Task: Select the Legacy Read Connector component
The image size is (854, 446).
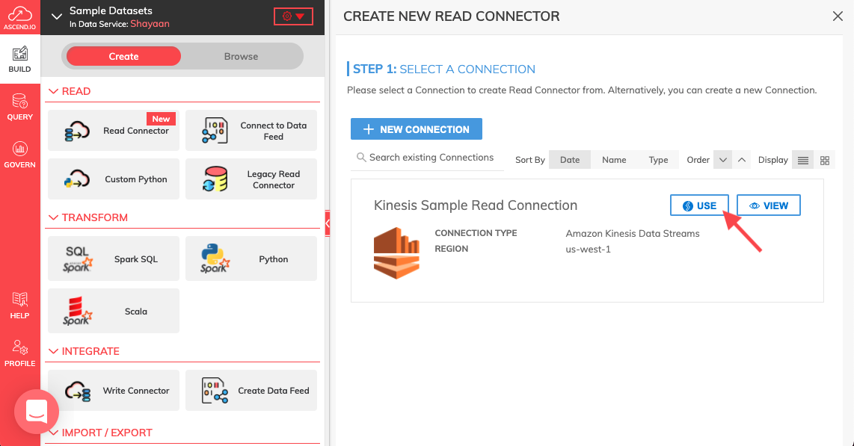Action: click(251, 179)
